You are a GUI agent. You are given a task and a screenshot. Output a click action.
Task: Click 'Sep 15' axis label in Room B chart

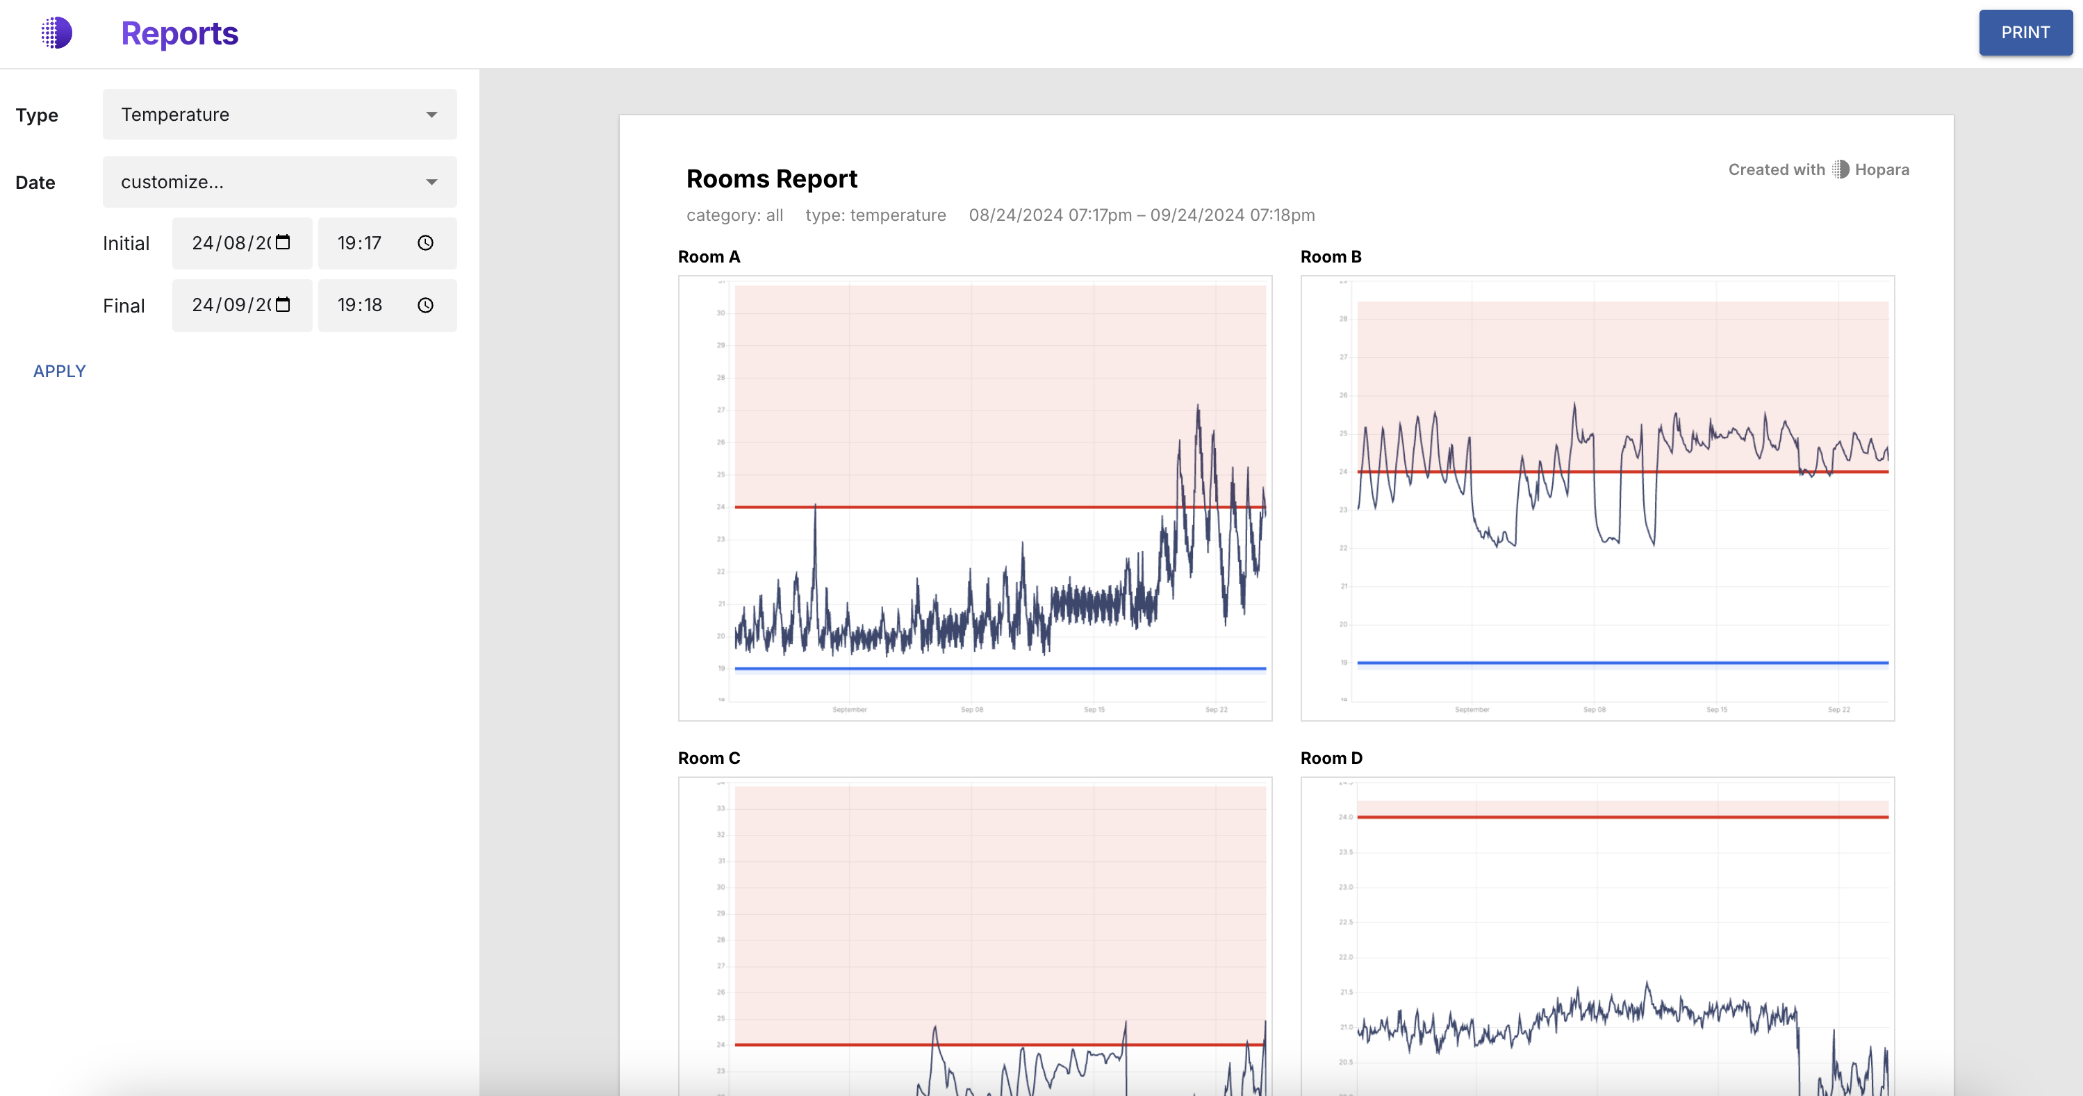[1717, 710]
